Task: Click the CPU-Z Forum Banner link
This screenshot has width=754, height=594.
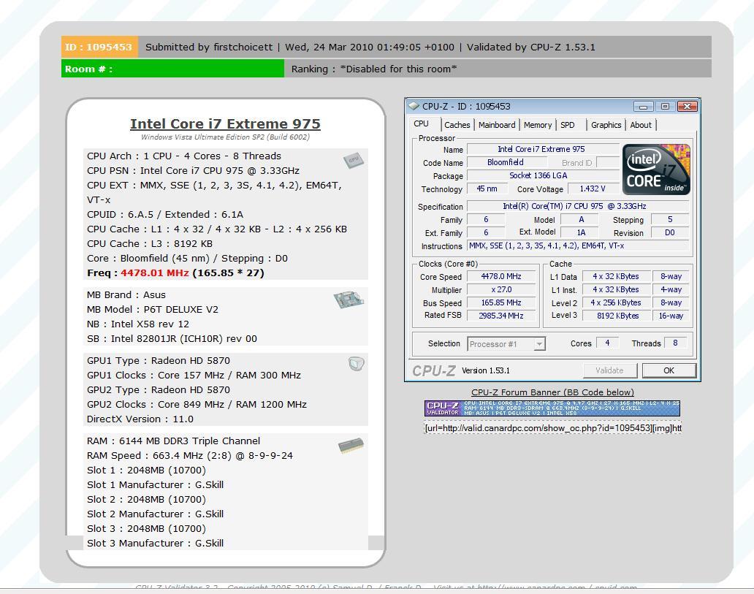Action: point(552,392)
